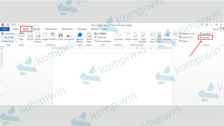Viewport: 224px width, 126px height.
Task: Open the FILE tab
Action: pos(5,29)
